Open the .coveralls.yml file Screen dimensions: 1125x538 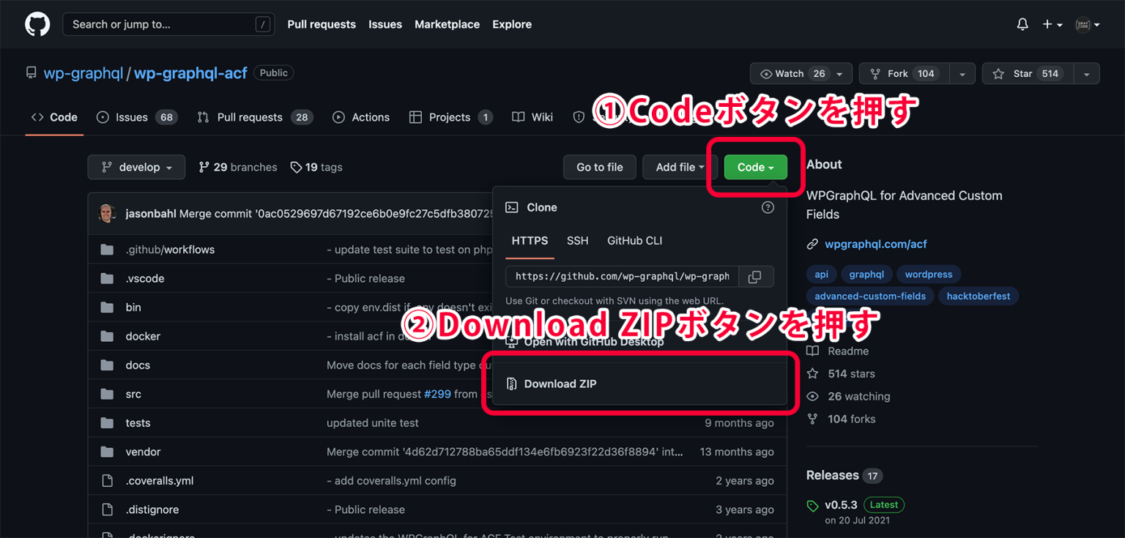pos(159,481)
